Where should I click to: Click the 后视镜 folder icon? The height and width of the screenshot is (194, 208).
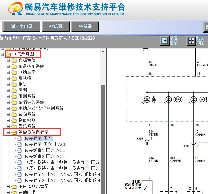pyautogui.click(x=14, y=78)
